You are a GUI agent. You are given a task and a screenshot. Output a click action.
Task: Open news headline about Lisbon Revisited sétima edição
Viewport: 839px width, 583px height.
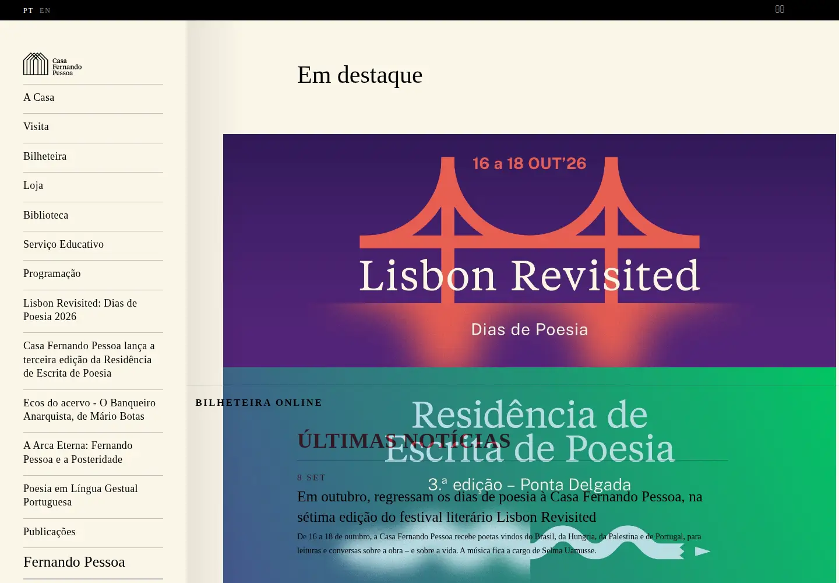(500, 507)
